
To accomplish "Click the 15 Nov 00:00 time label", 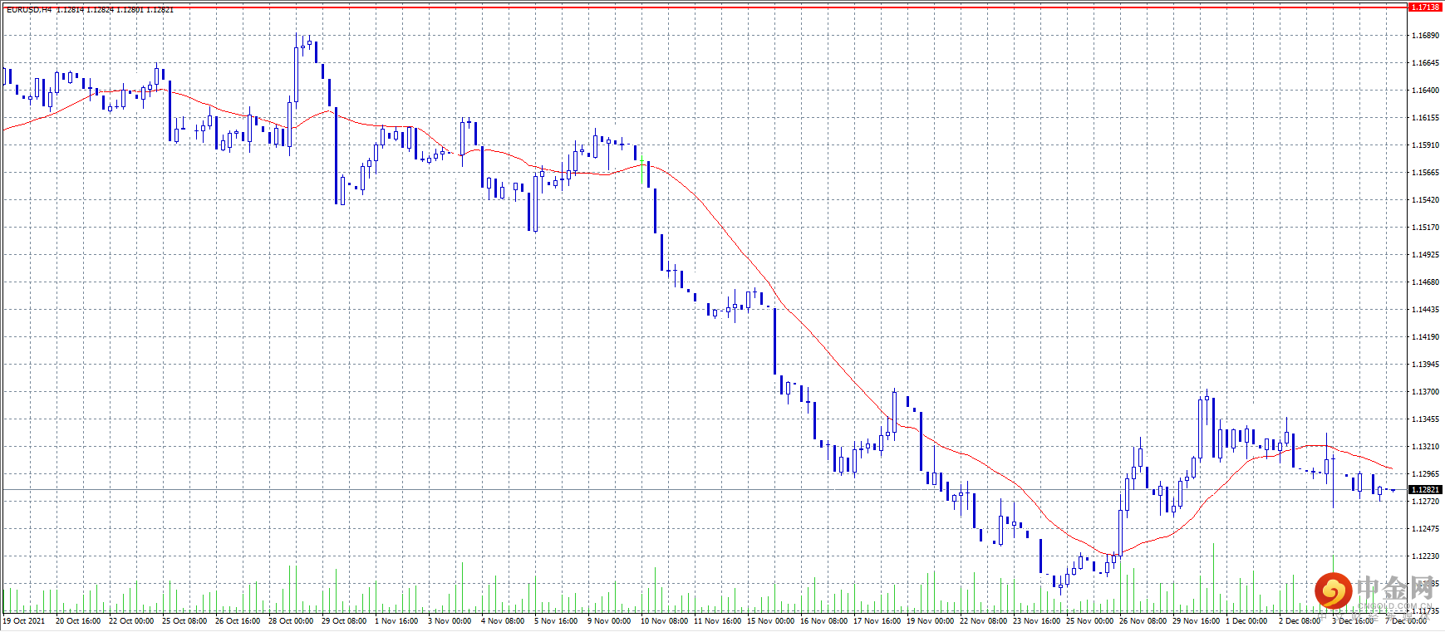I will 771,621.
